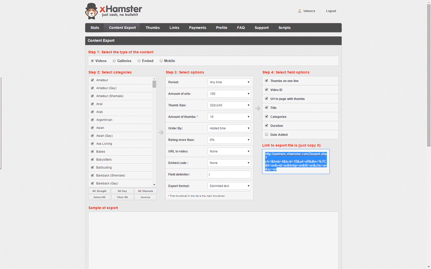Open the Payments menu item
This screenshot has height=269, width=431.
click(198, 28)
